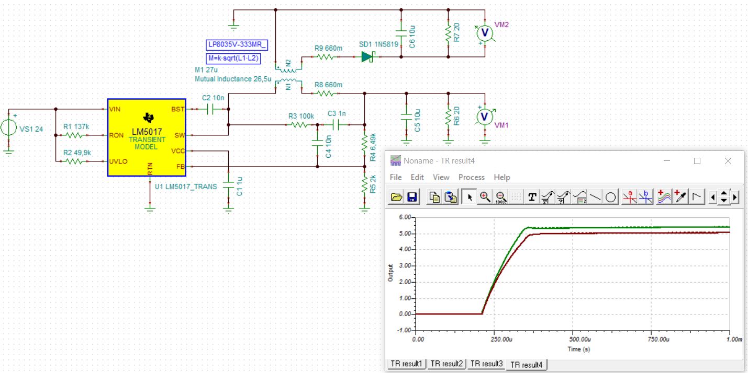The width and height of the screenshot is (748, 373).
Task: Select the Text (T) tool
Action: [532, 197]
